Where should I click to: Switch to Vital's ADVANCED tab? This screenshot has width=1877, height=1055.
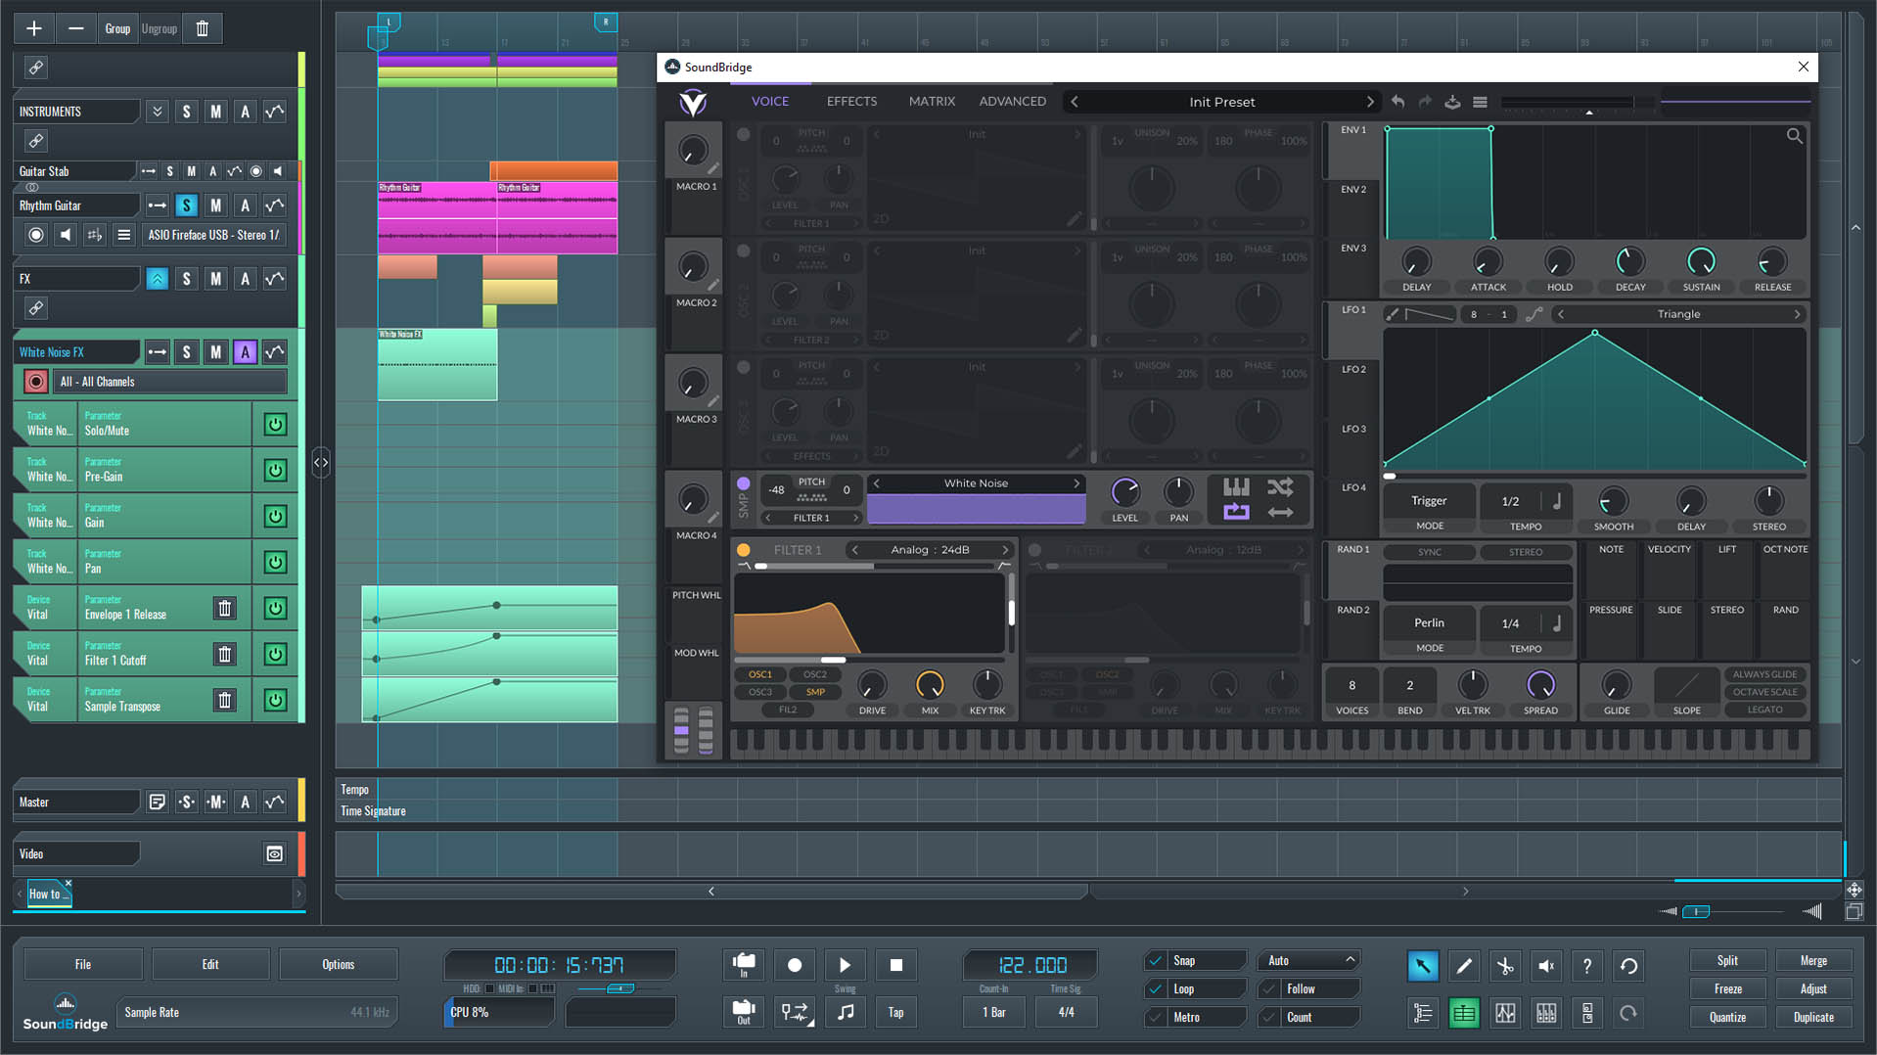pyautogui.click(x=1012, y=102)
